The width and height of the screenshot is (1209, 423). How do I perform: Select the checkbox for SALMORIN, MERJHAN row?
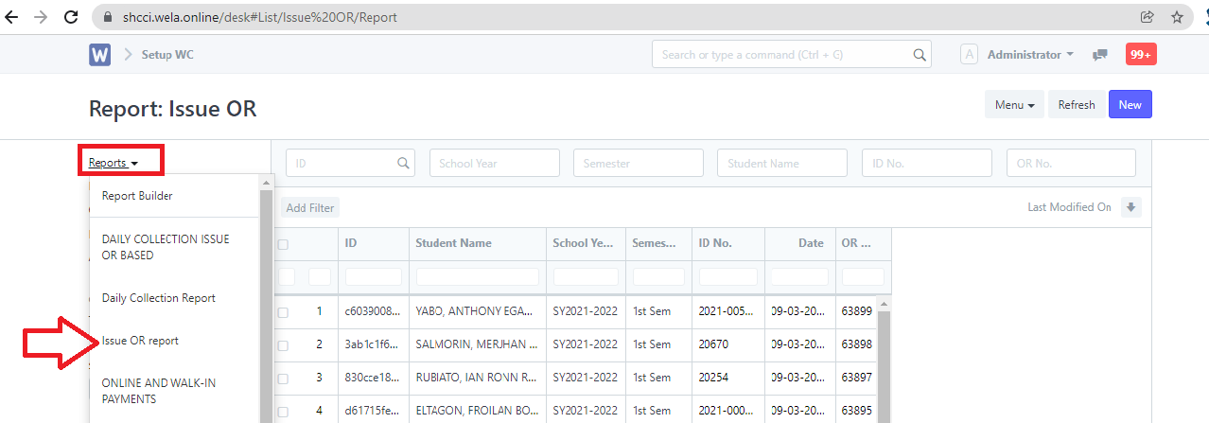click(x=283, y=345)
